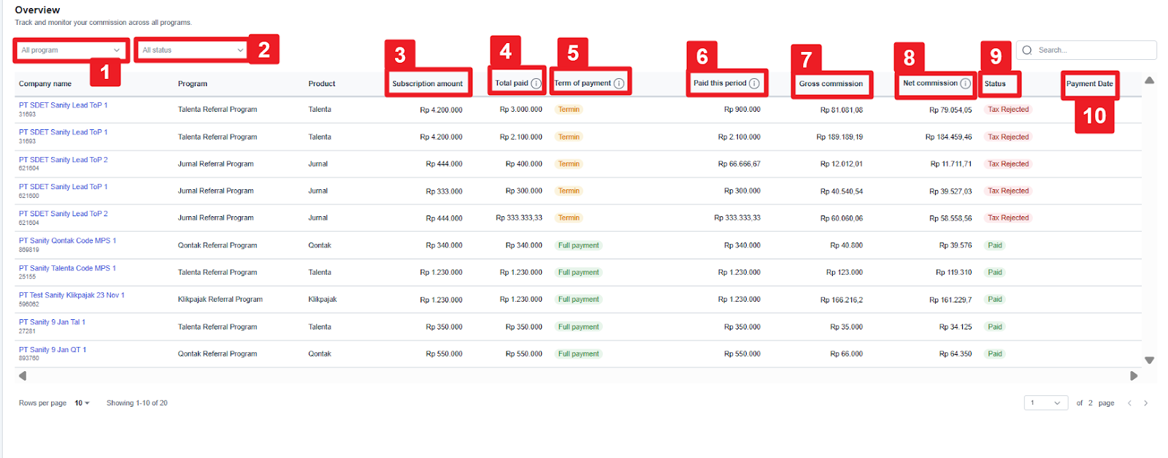Select the Payment Date column header
The image size is (1168, 458).
(x=1089, y=84)
